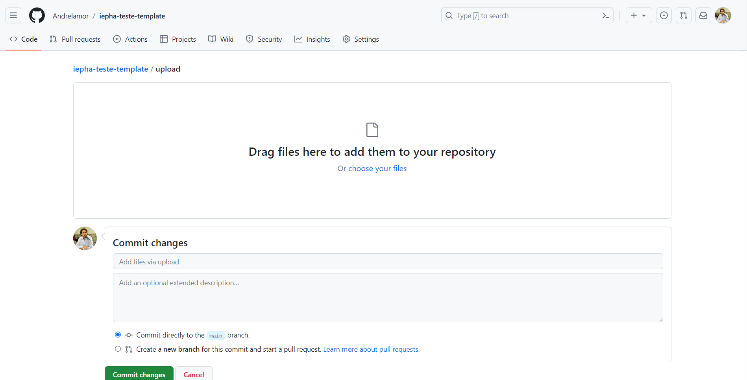Screen dimensions: 747x380
Task: Open the plus create-new dropdown
Action: point(638,15)
